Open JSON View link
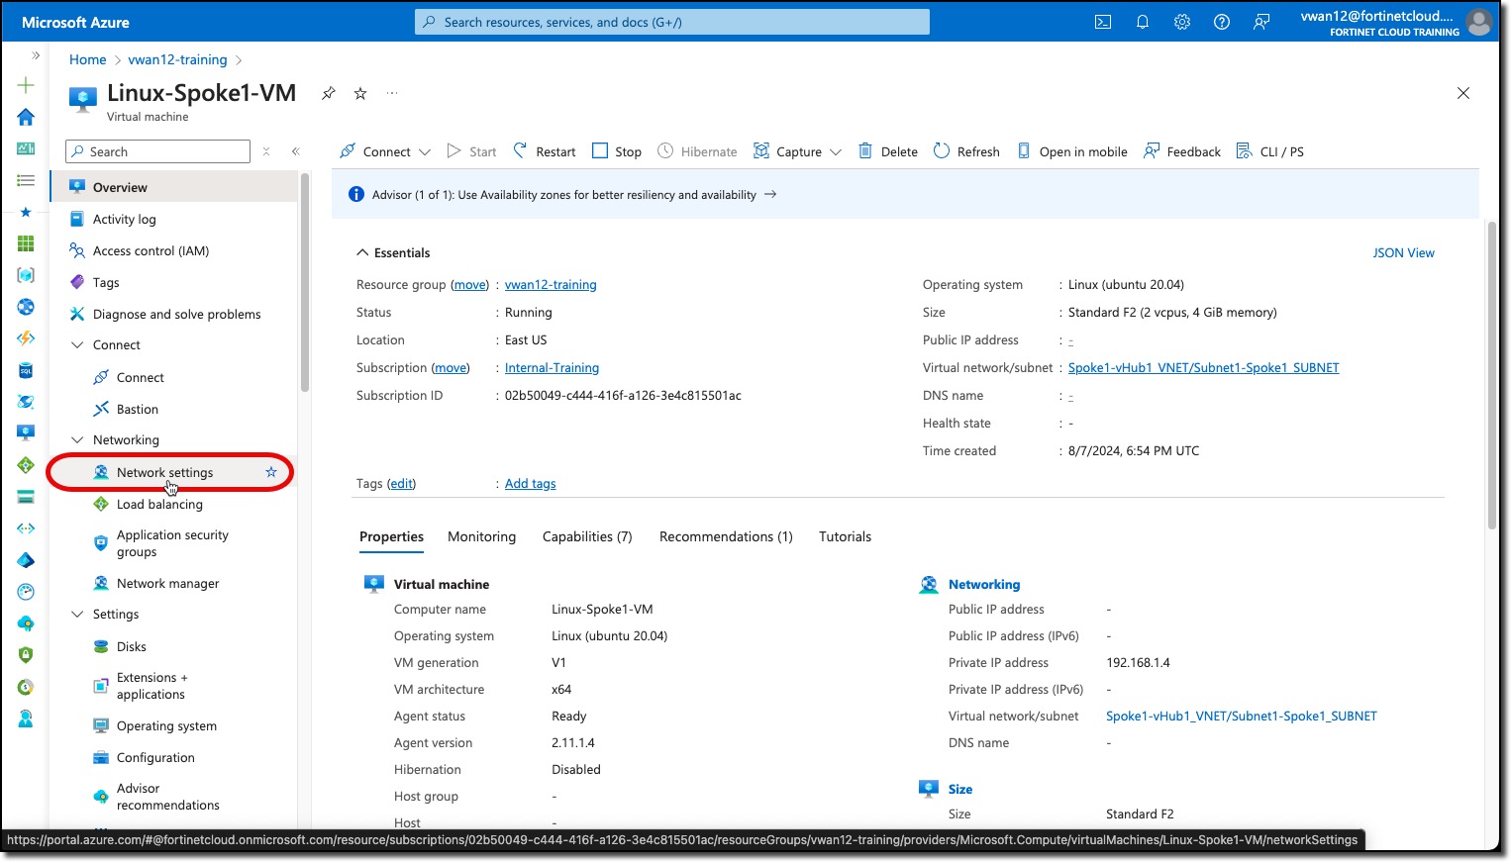The image size is (1511, 862). point(1403,252)
